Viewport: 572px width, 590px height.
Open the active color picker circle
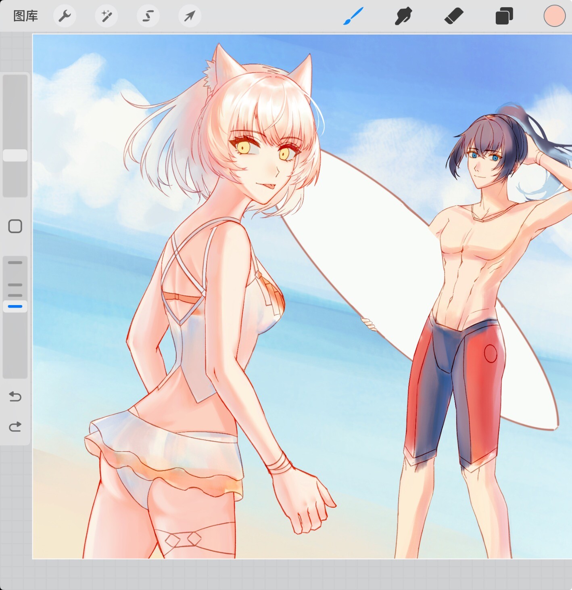coord(554,16)
